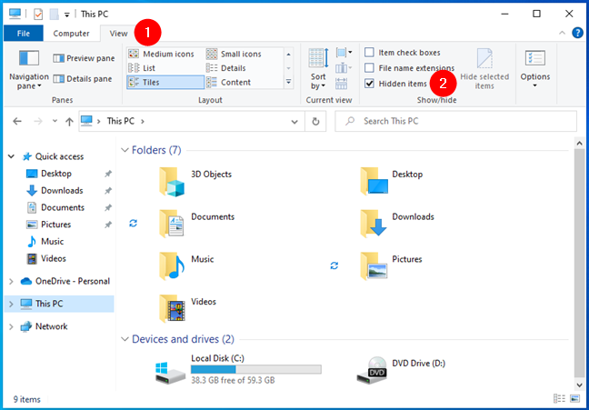Viewport: 589px width, 410px height.
Task: Select Local Disk (C:) drive
Action: click(238, 370)
